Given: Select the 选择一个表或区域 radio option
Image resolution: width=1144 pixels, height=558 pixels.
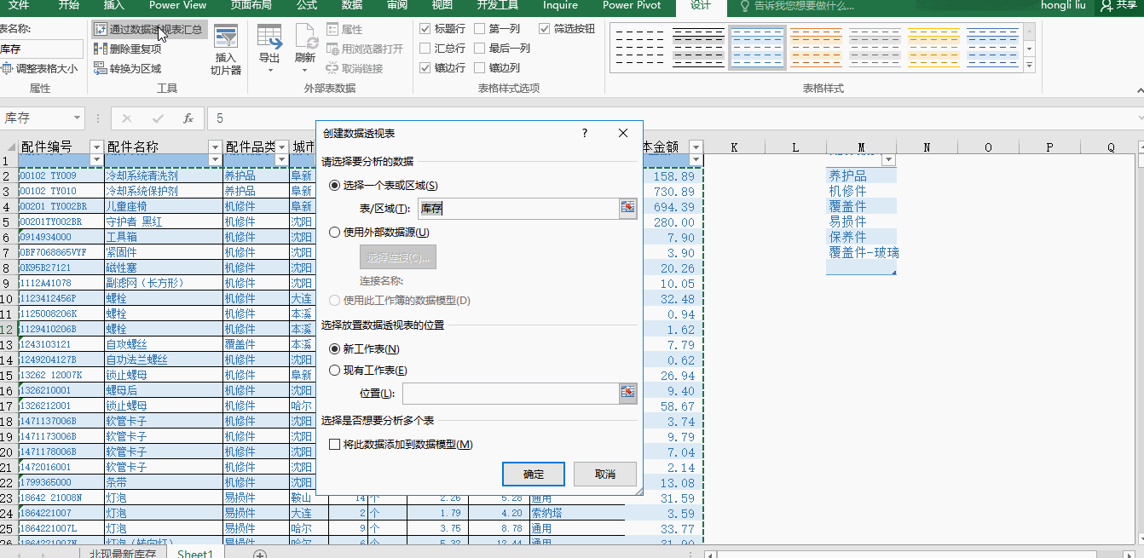Looking at the screenshot, I should (334, 186).
